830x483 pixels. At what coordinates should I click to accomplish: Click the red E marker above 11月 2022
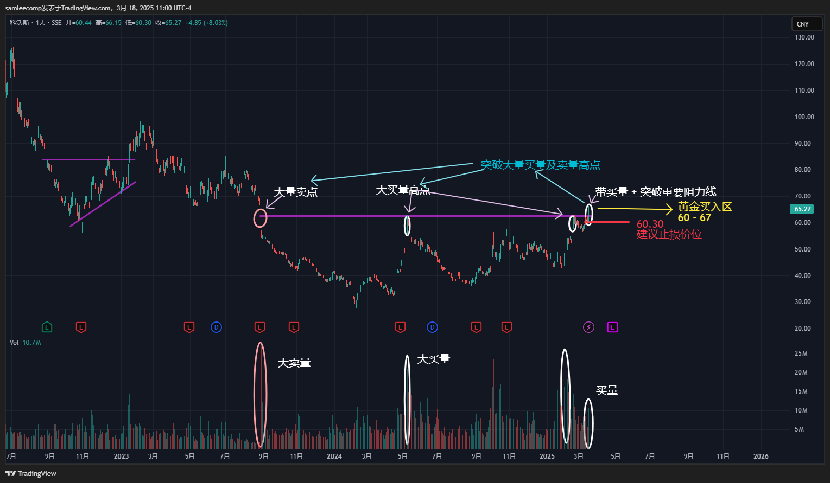tap(81, 327)
